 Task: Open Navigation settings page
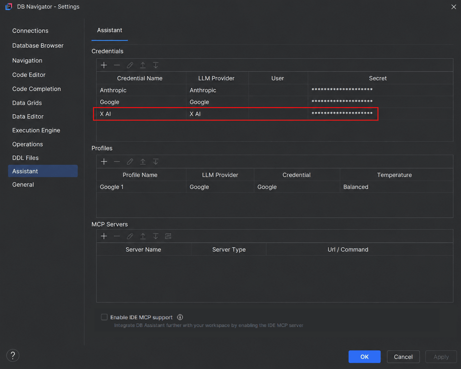[x=27, y=61]
